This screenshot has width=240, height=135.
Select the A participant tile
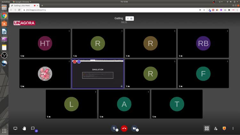coord(124,104)
